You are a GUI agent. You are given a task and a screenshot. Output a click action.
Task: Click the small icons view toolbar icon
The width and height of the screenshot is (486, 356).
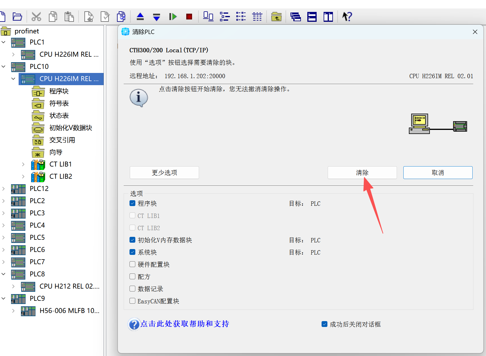coord(225,17)
